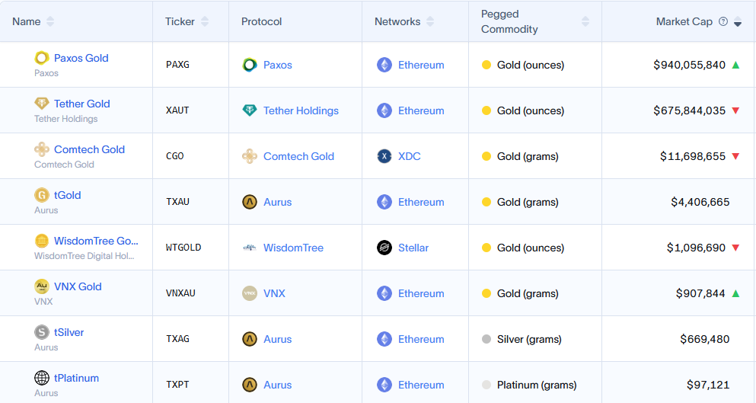Click the Paxos Gold coin icon
The height and width of the screenshot is (403, 756).
pyautogui.click(x=42, y=58)
